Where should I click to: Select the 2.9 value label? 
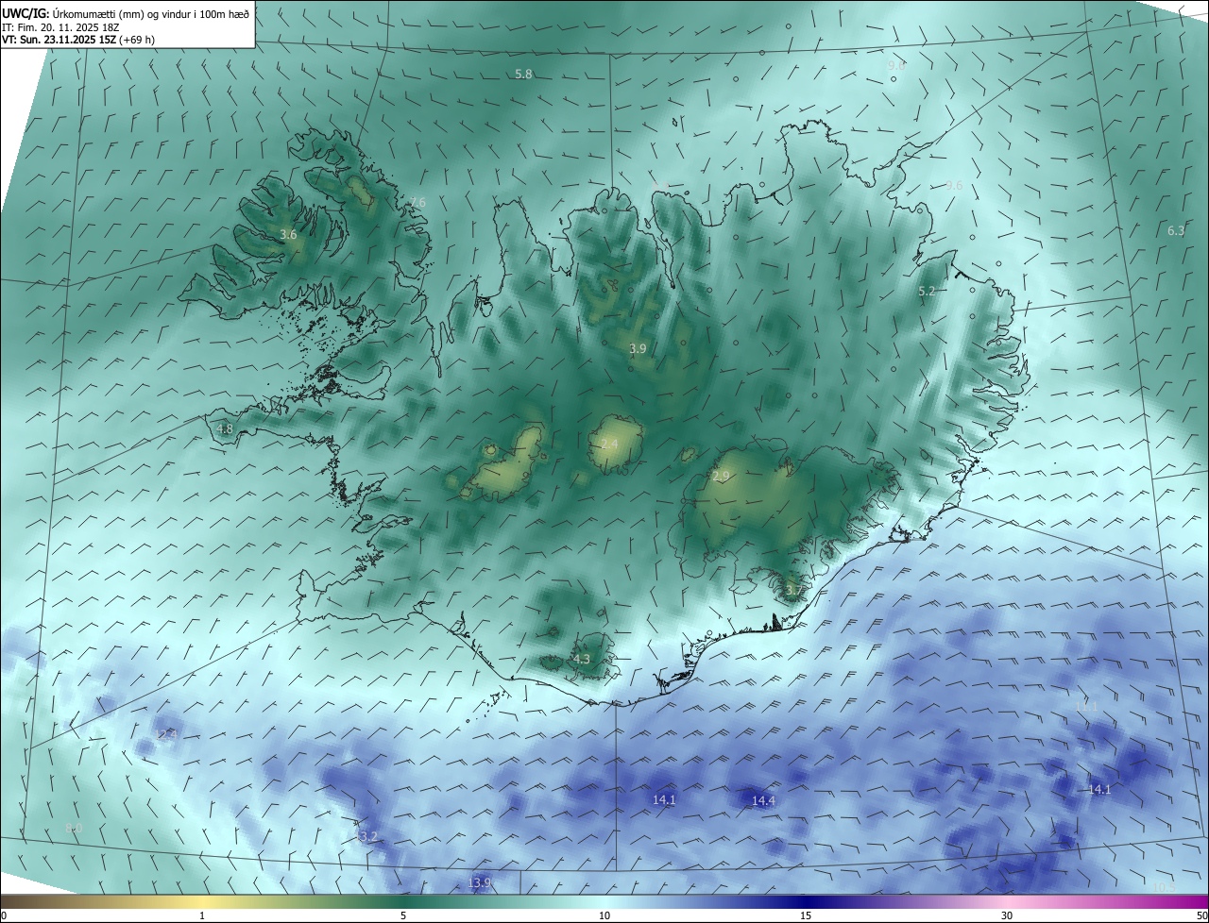click(721, 477)
